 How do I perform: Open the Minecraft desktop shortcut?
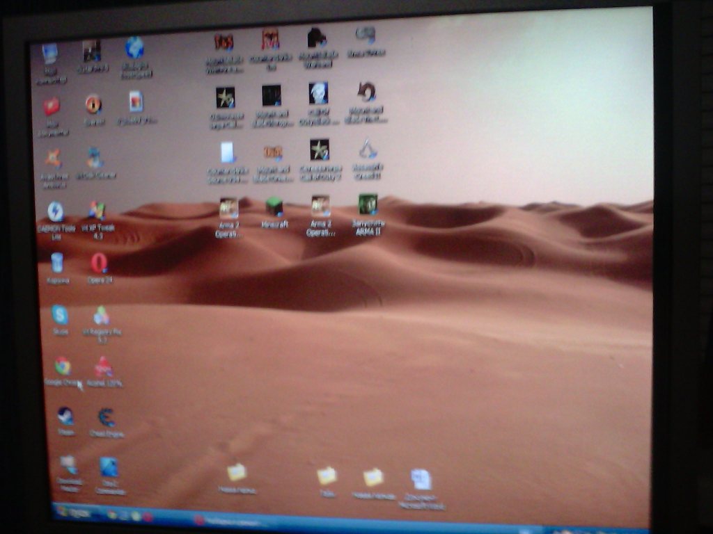274,208
